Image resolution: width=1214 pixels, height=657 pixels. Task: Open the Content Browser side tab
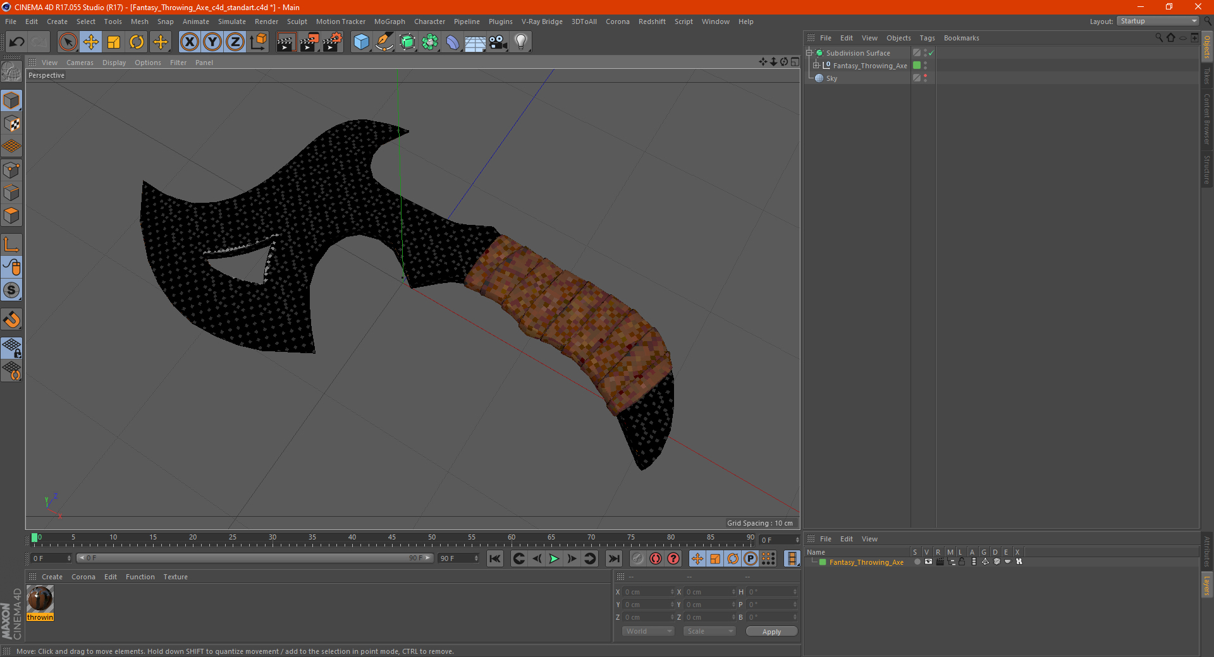1207,119
